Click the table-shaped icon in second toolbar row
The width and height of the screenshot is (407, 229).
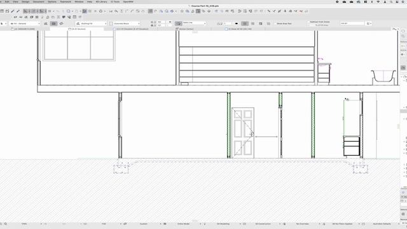click(x=74, y=17)
